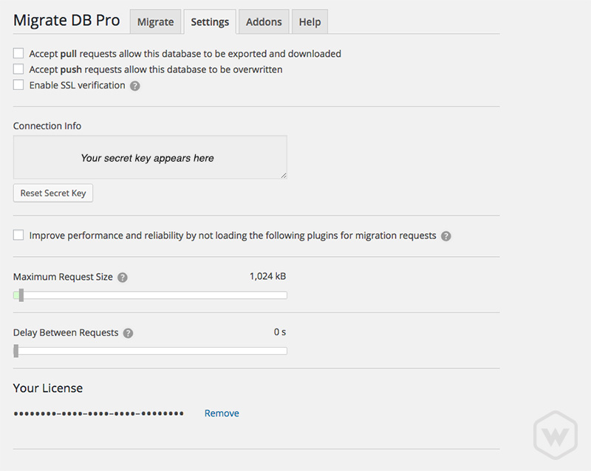The width and height of the screenshot is (591, 471).
Task: Click the 0 s delay value
Action: click(280, 332)
